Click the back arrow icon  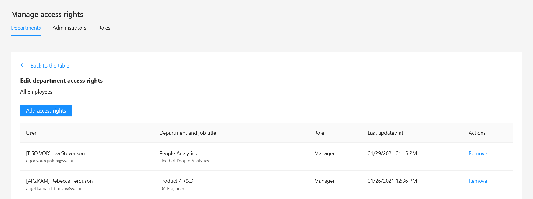point(23,65)
